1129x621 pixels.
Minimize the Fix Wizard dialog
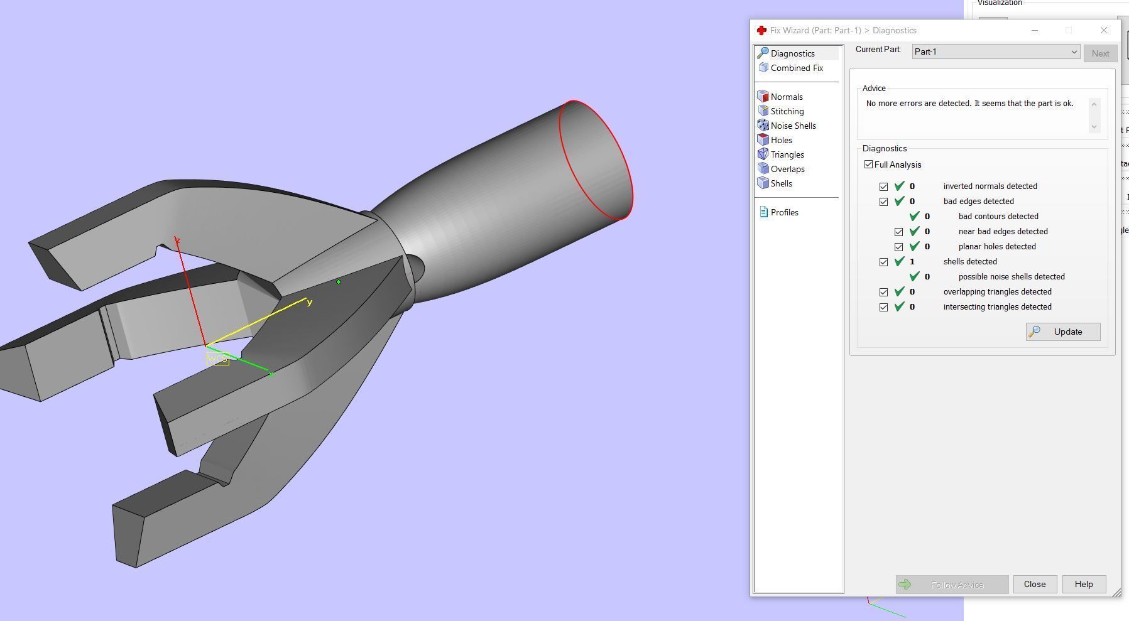(x=1035, y=30)
